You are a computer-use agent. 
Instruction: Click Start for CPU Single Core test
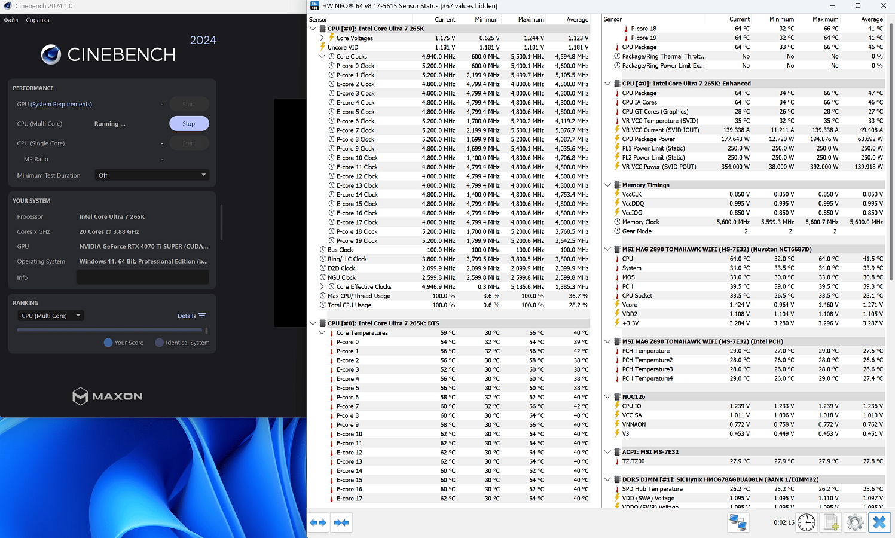click(189, 143)
